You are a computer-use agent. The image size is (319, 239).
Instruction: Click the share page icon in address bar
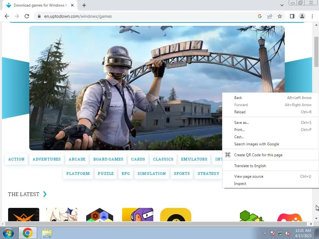click(x=270, y=16)
